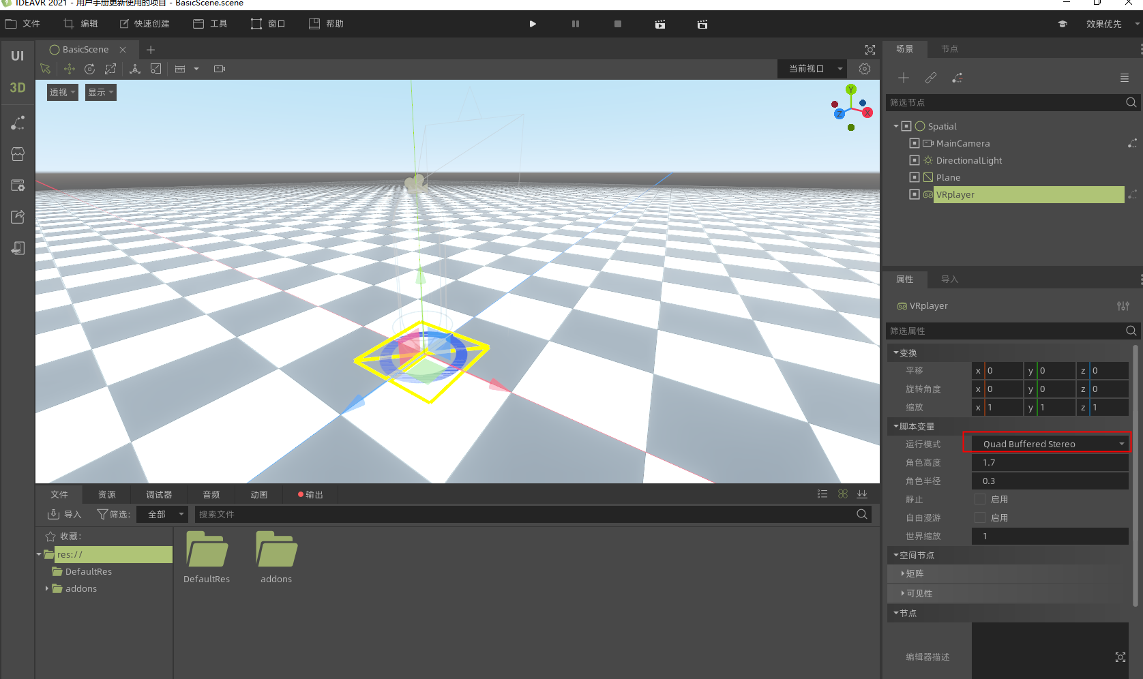Add a new scene tab
The height and width of the screenshot is (679, 1143).
(151, 50)
